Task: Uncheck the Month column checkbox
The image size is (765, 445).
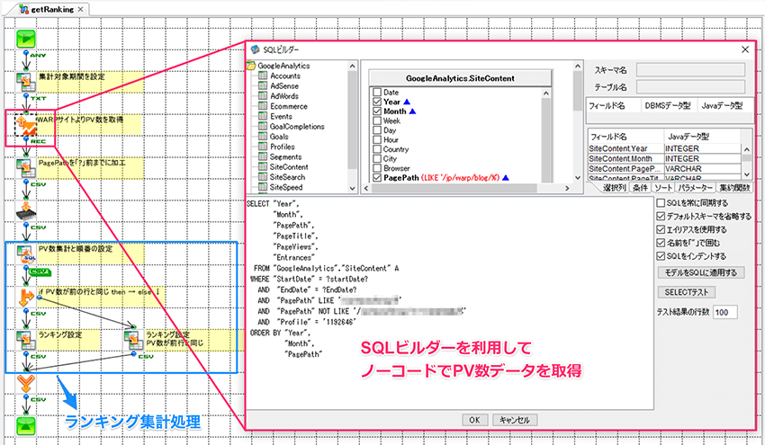Action: (376, 111)
